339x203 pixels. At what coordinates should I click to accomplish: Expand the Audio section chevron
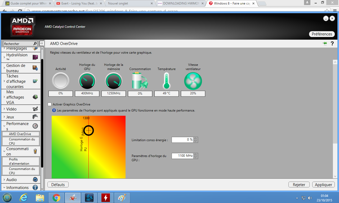[x=4, y=179]
